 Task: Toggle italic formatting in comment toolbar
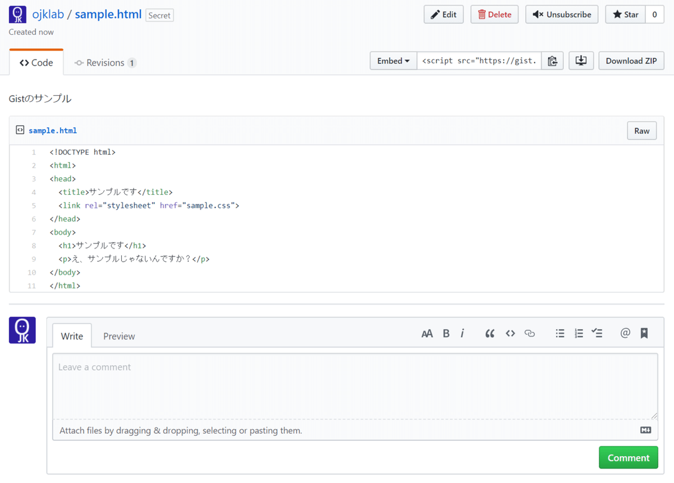tap(462, 333)
